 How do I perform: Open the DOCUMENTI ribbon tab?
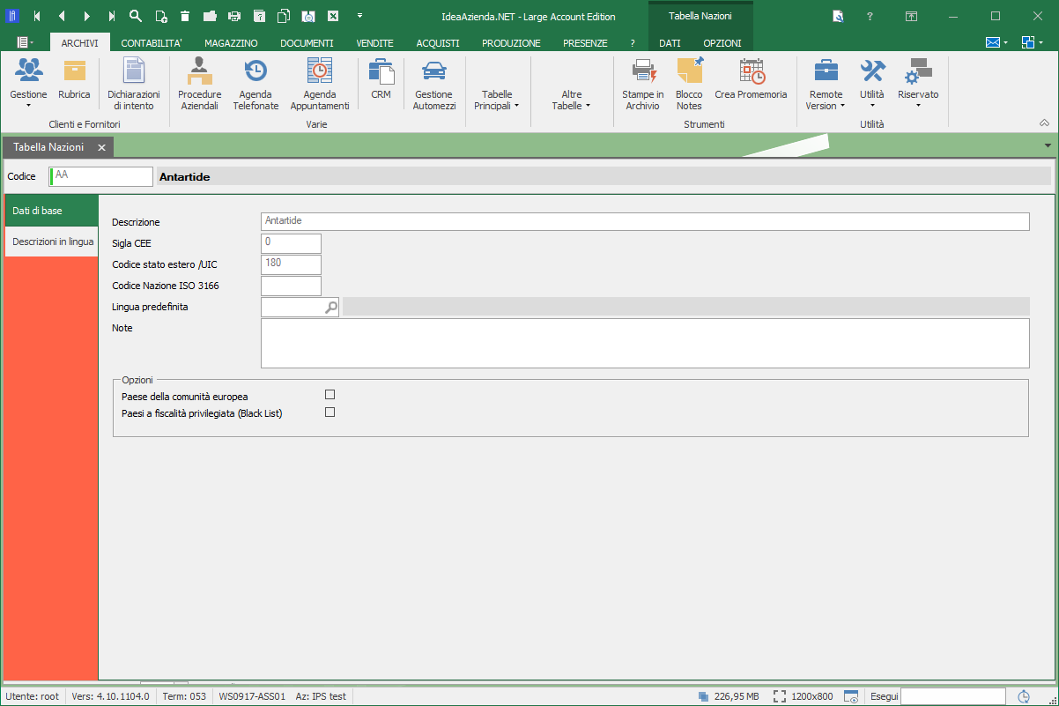point(307,43)
